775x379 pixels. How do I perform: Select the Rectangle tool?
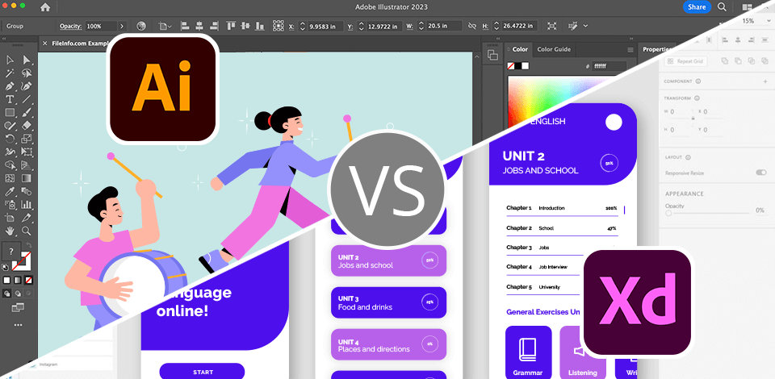point(10,113)
